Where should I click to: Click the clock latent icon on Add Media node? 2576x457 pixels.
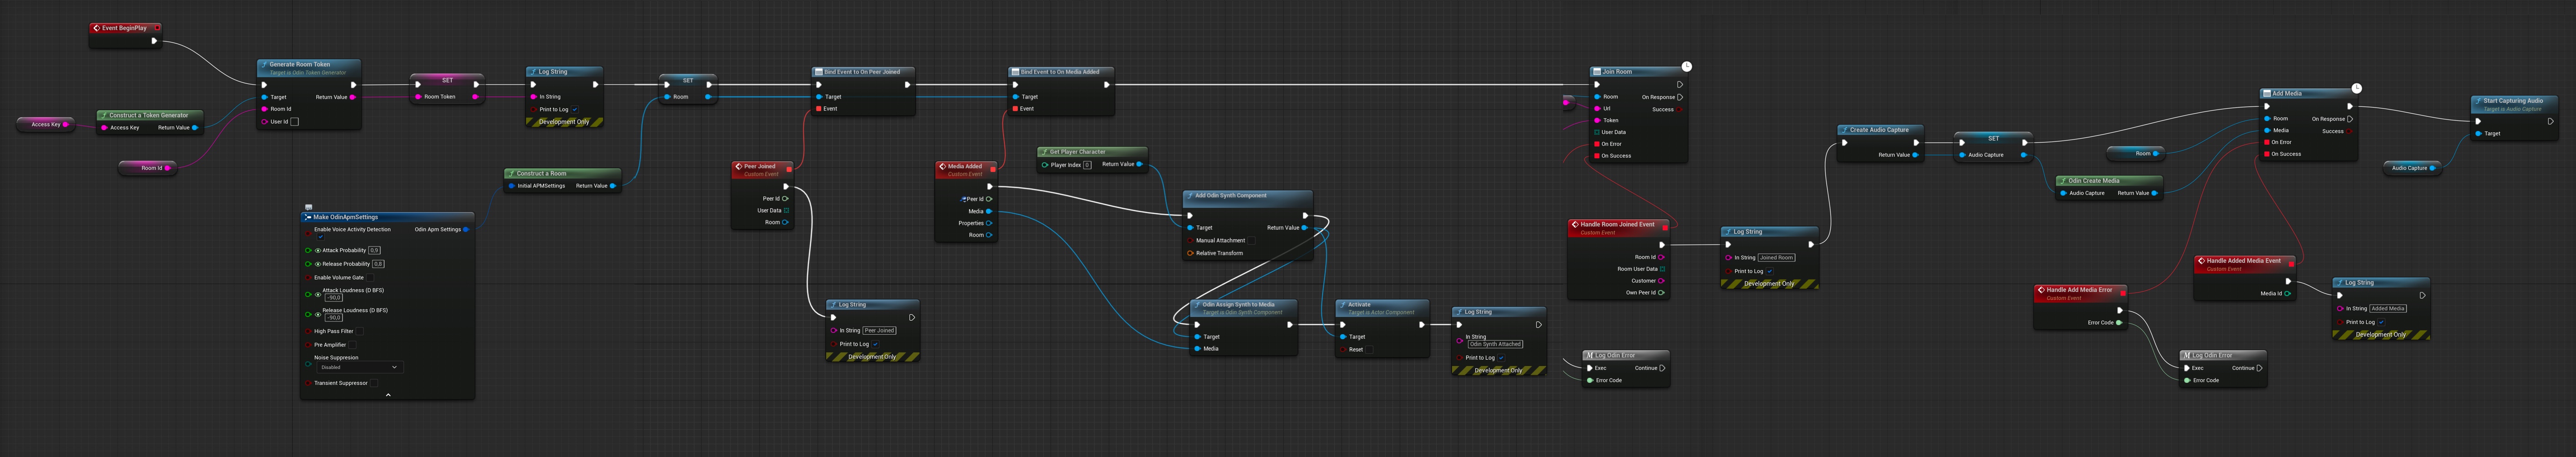2356,89
